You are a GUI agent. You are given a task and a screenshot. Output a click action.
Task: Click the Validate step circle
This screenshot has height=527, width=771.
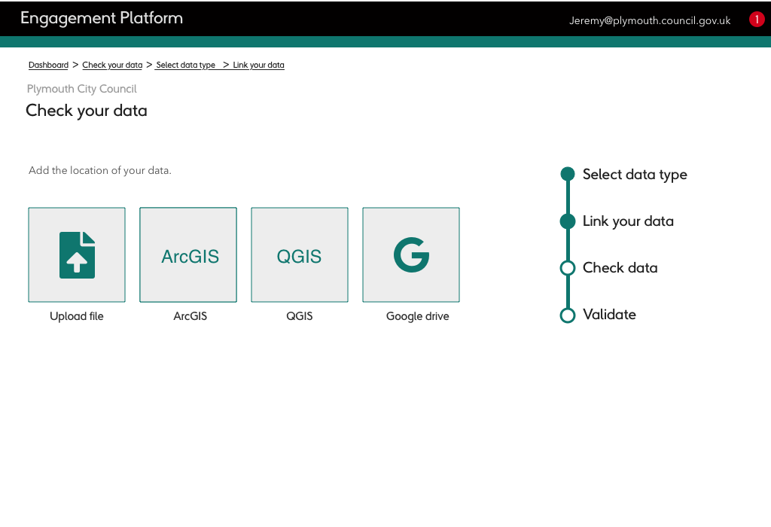pyautogui.click(x=568, y=315)
